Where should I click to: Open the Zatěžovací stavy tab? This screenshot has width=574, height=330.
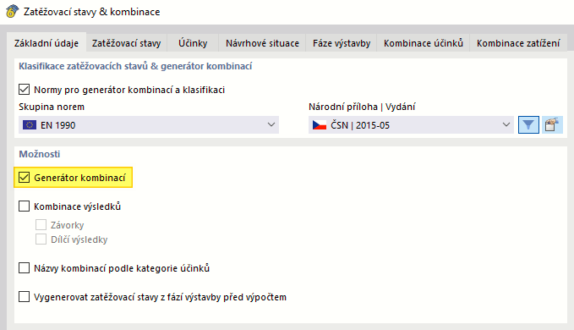(x=126, y=43)
